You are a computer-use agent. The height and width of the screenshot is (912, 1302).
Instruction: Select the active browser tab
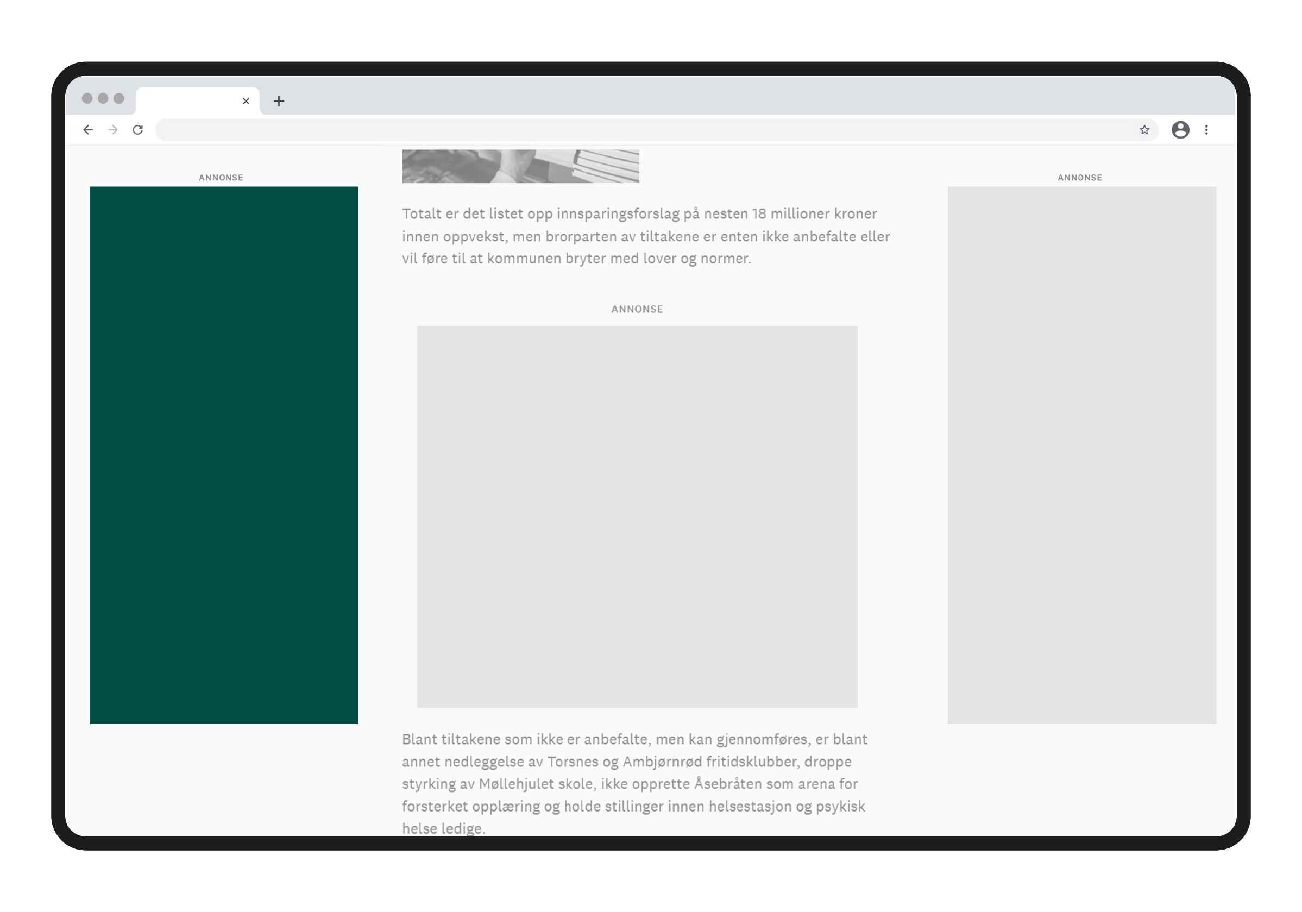(x=187, y=102)
